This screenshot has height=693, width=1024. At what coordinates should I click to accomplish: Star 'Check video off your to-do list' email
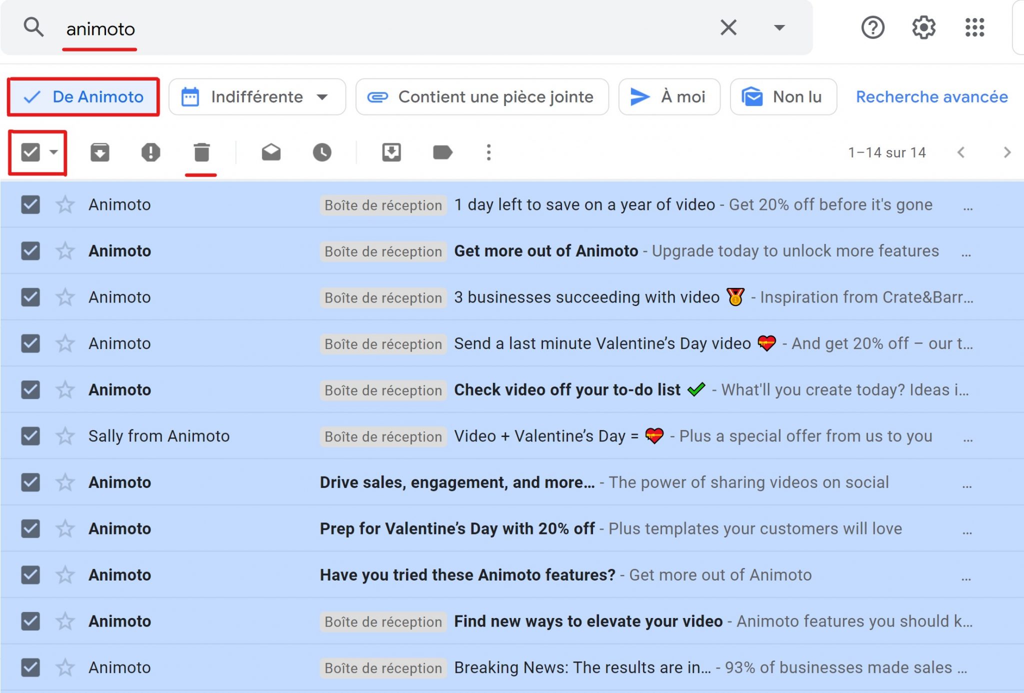tap(65, 389)
